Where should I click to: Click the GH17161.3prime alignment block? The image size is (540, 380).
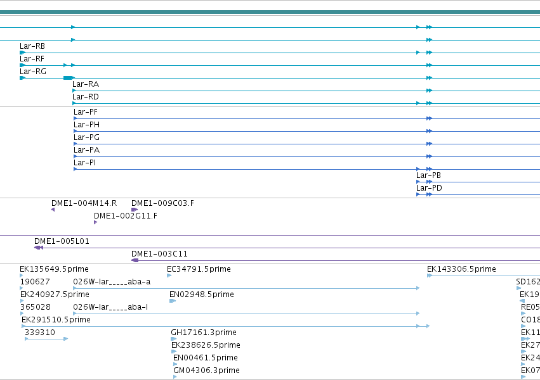coord(174,339)
